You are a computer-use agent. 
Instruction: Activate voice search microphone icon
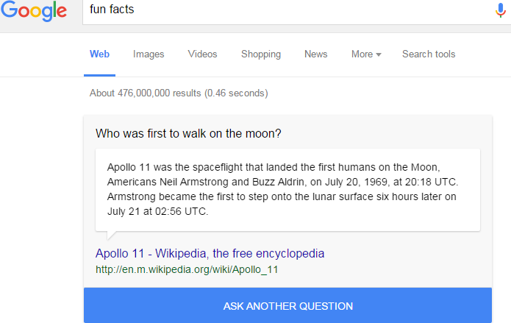point(500,10)
